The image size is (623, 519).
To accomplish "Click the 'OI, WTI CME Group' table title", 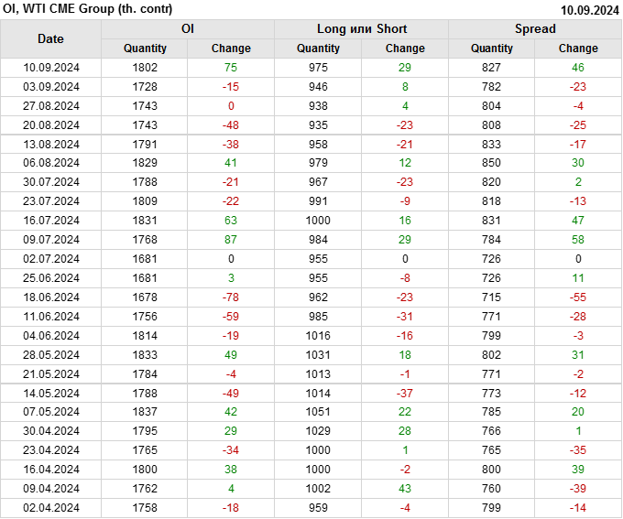I will (x=81, y=9).
